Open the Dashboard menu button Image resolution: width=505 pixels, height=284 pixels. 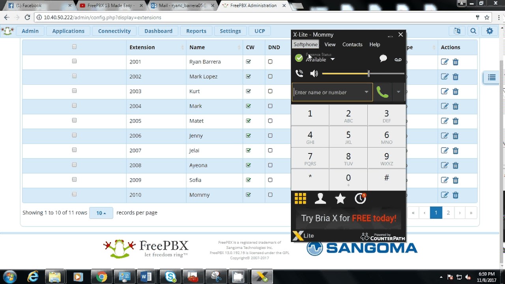point(158,31)
